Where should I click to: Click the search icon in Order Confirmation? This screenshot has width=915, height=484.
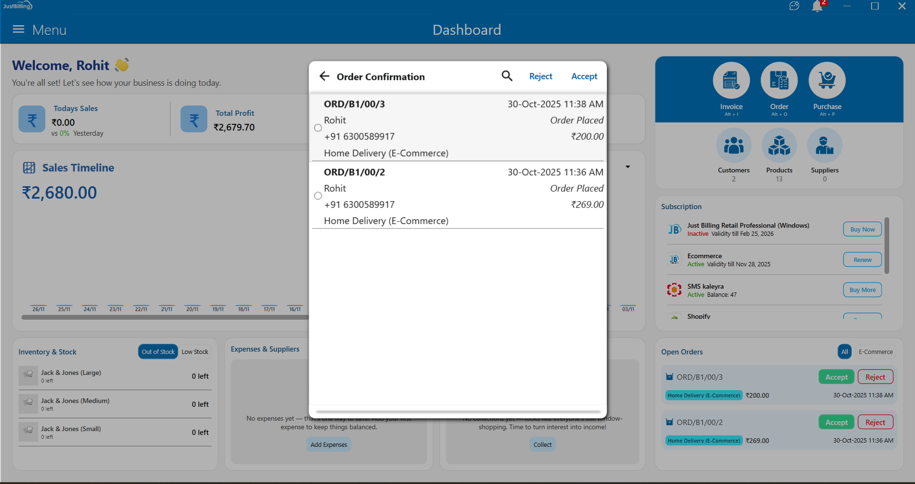(507, 76)
